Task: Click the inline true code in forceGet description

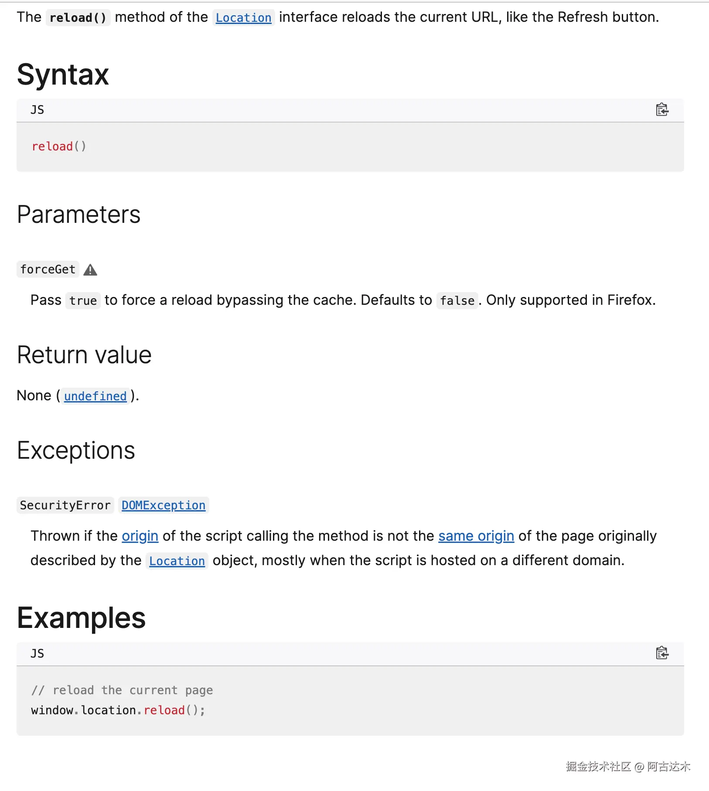Action: (83, 301)
